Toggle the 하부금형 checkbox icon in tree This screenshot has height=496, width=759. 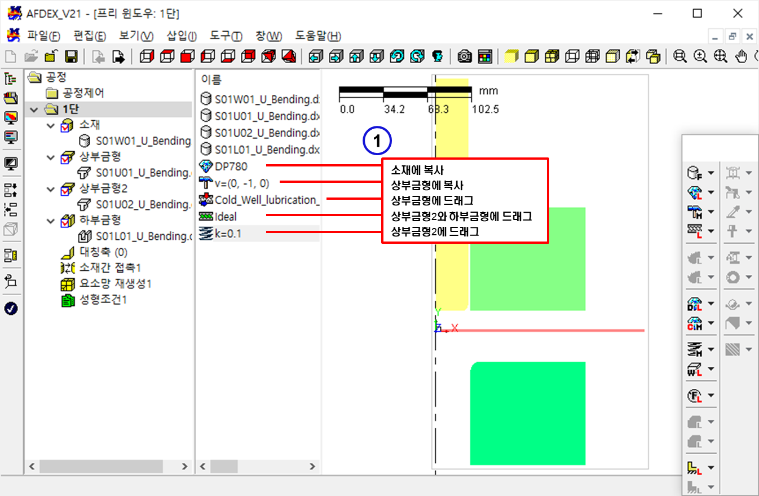pyautogui.click(x=67, y=220)
